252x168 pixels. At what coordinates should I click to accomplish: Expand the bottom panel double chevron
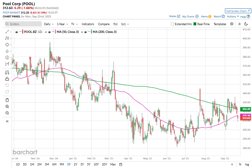[232, 164]
